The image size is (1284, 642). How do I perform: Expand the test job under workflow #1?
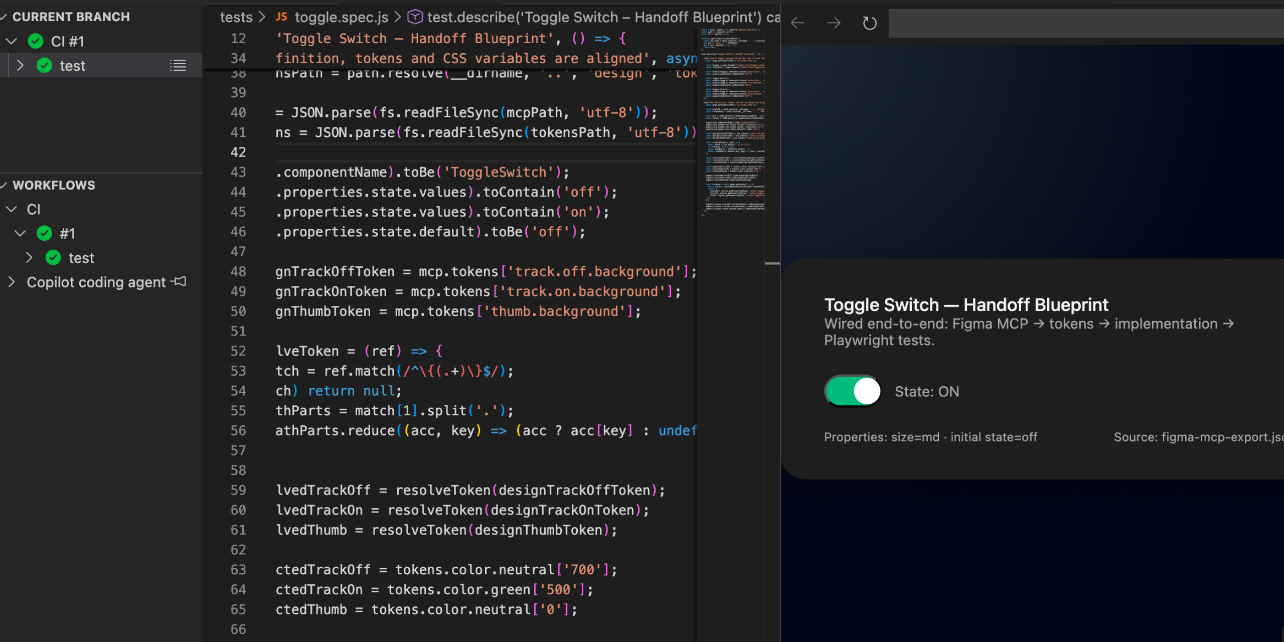[x=29, y=258]
